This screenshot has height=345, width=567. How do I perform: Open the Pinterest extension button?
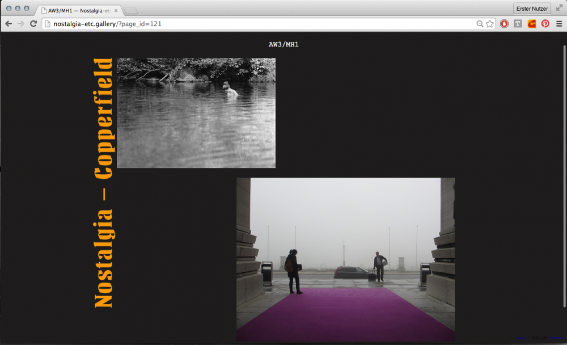[545, 24]
